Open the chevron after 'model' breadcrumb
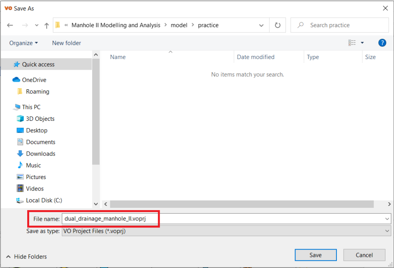 (x=193, y=25)
